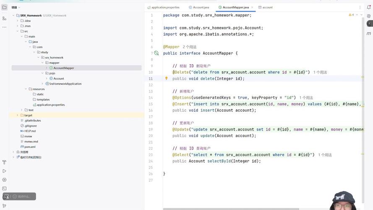This screenshot has width=373, height=210.
Task: Click the gutter icon beside AccountMapper interface
Action: pos(156,53)
